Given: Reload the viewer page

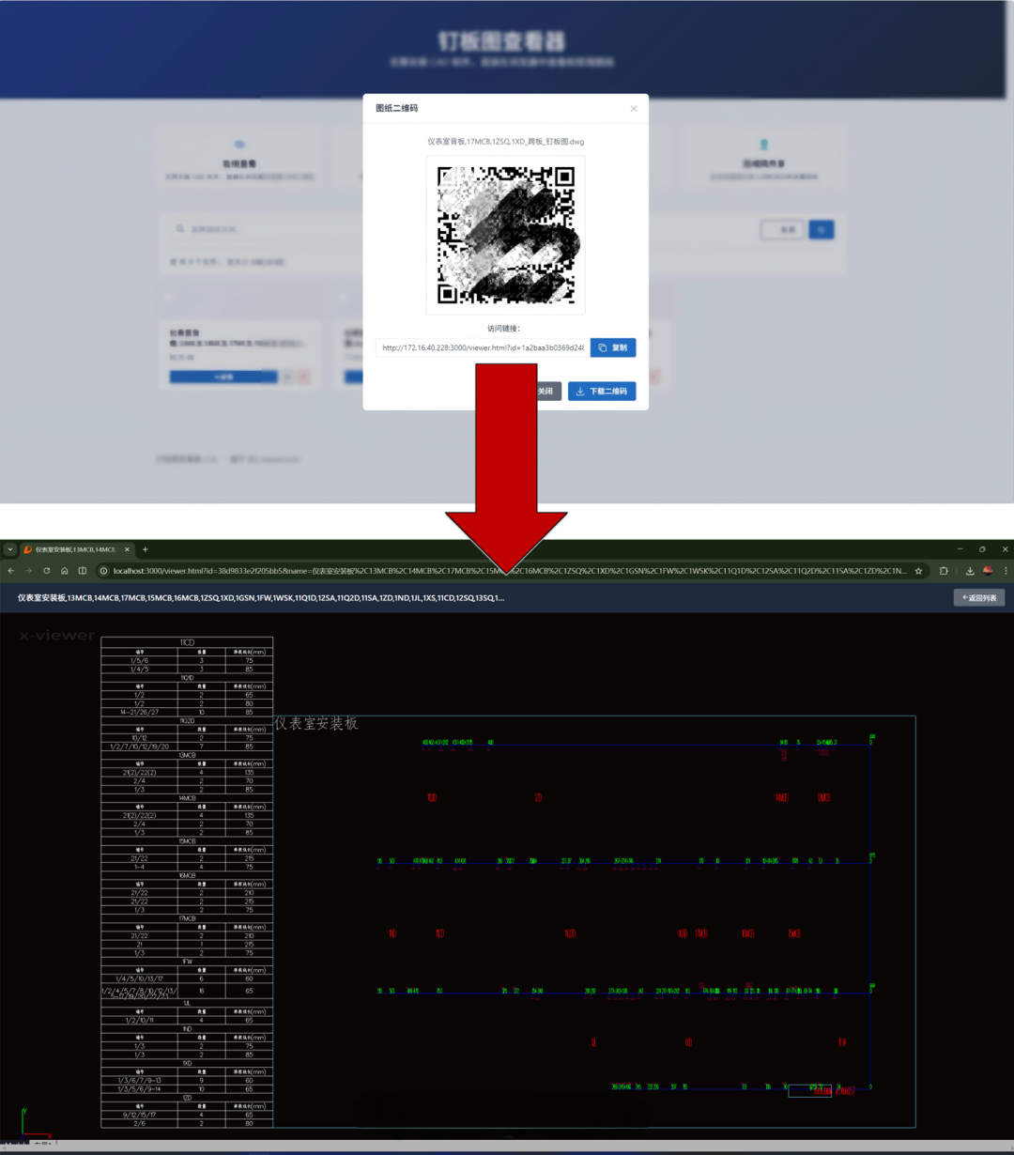Looking at the screenshot, I should [46, 570].
